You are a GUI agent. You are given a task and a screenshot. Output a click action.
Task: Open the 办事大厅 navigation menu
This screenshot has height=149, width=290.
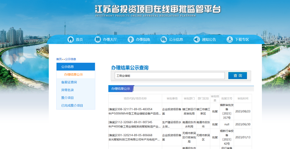[x=110, y=40]
